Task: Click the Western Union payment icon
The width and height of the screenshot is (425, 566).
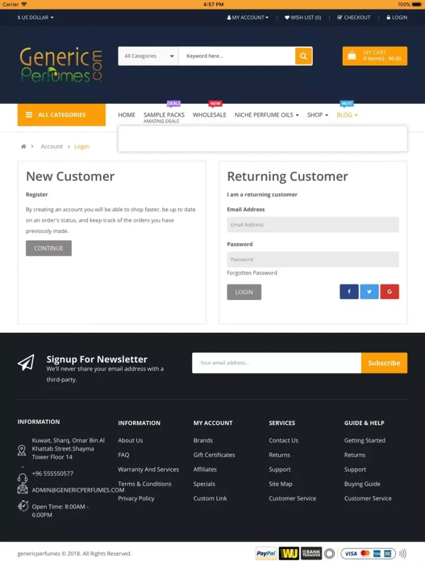Action: pyautogui.click(x=289, y=554)
